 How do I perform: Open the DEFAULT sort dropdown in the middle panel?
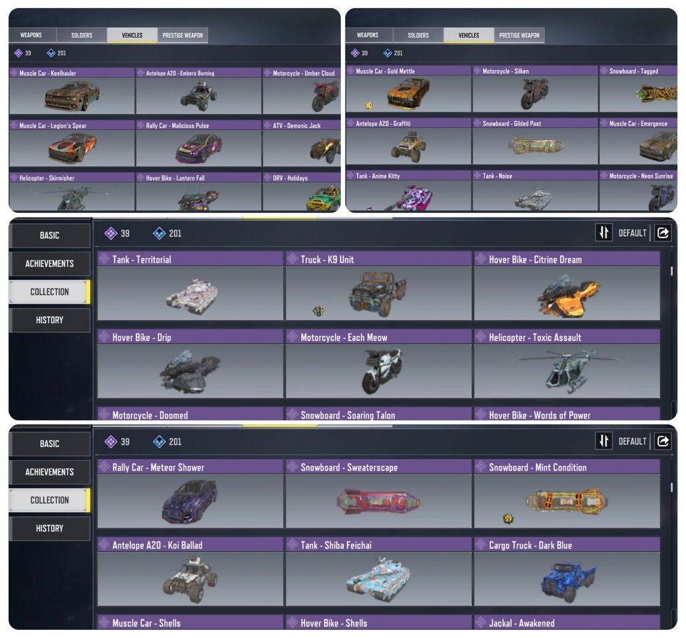click(x=632, y=233)
